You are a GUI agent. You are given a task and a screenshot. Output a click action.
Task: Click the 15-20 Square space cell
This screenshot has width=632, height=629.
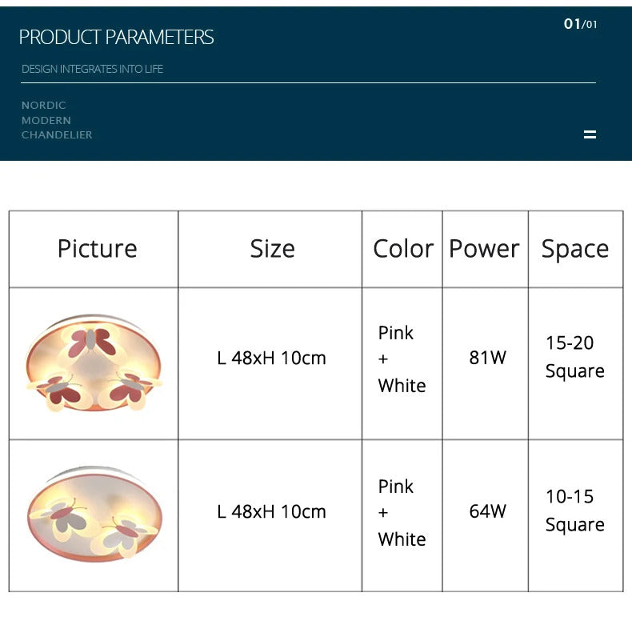[574, 357]
